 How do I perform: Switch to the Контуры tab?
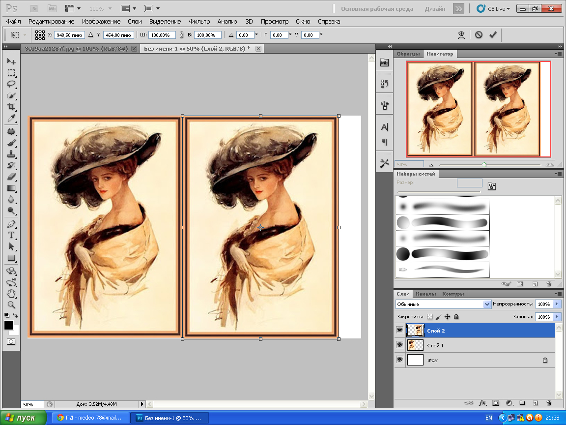(453, 294)
